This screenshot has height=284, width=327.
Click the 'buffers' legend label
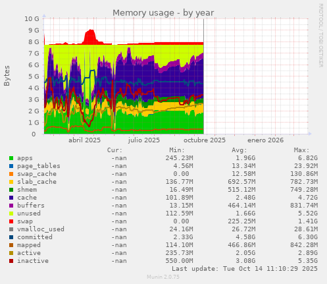click(x=31, y=206)
